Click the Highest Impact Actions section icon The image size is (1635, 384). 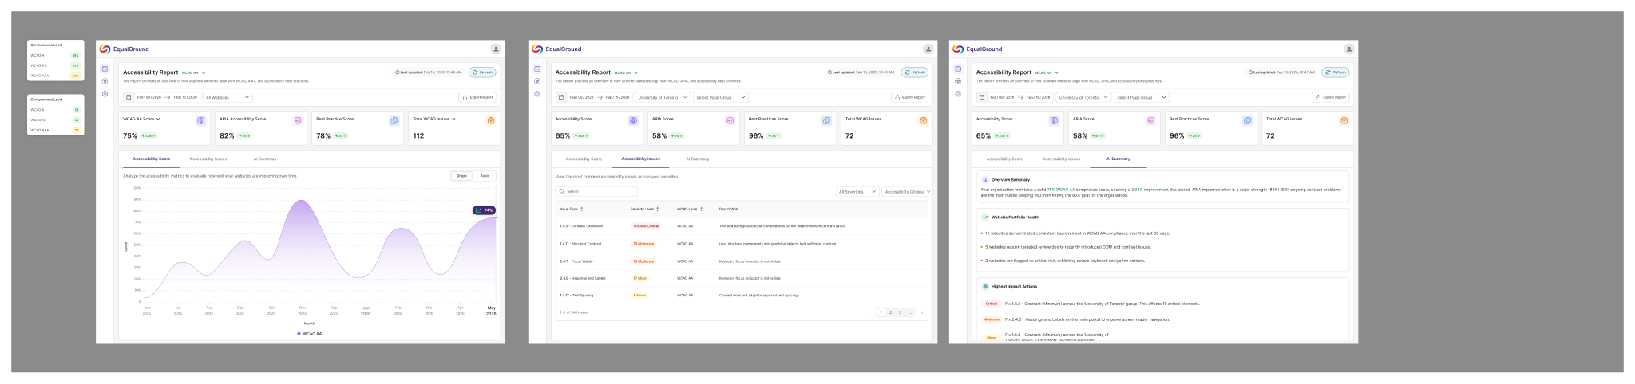[985, 286]
